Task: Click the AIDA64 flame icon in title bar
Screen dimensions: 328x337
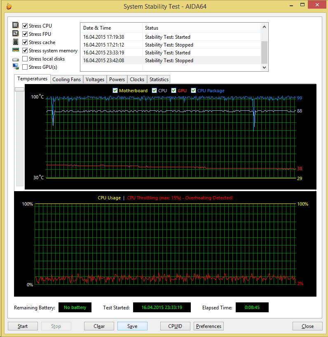Action: 9,7
